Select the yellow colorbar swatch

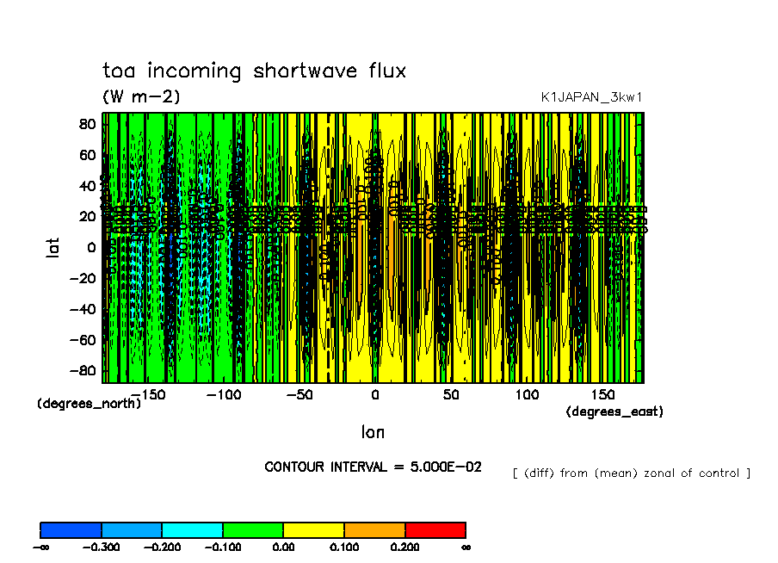pos(313,529)
